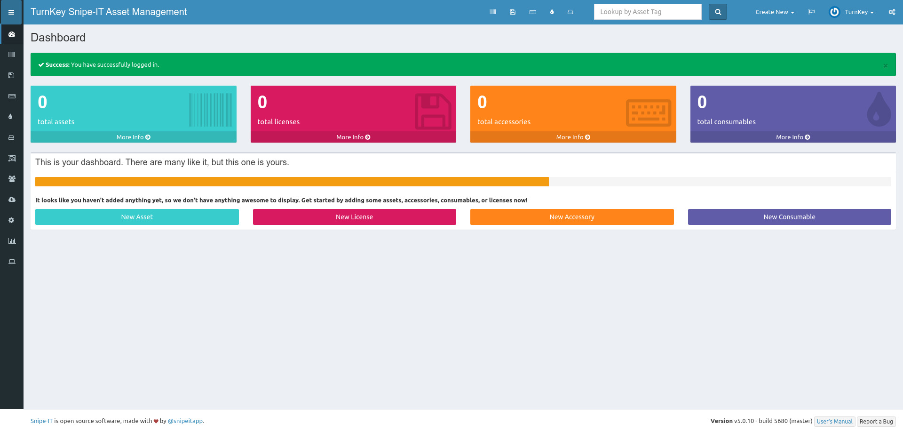Screen dimensions: 903x432
Task: Click the New Asset button
Action: 137,217
